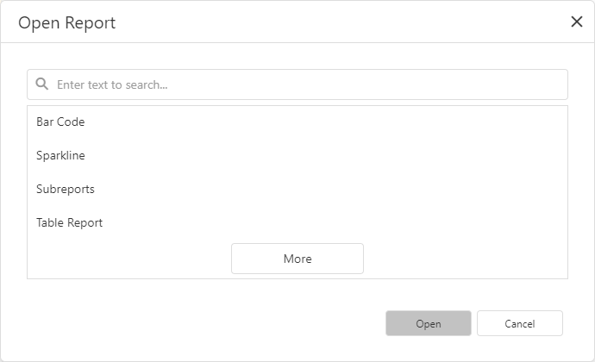Select the Sparkline report
595x362 pixels.
click(x=60, y=156)
